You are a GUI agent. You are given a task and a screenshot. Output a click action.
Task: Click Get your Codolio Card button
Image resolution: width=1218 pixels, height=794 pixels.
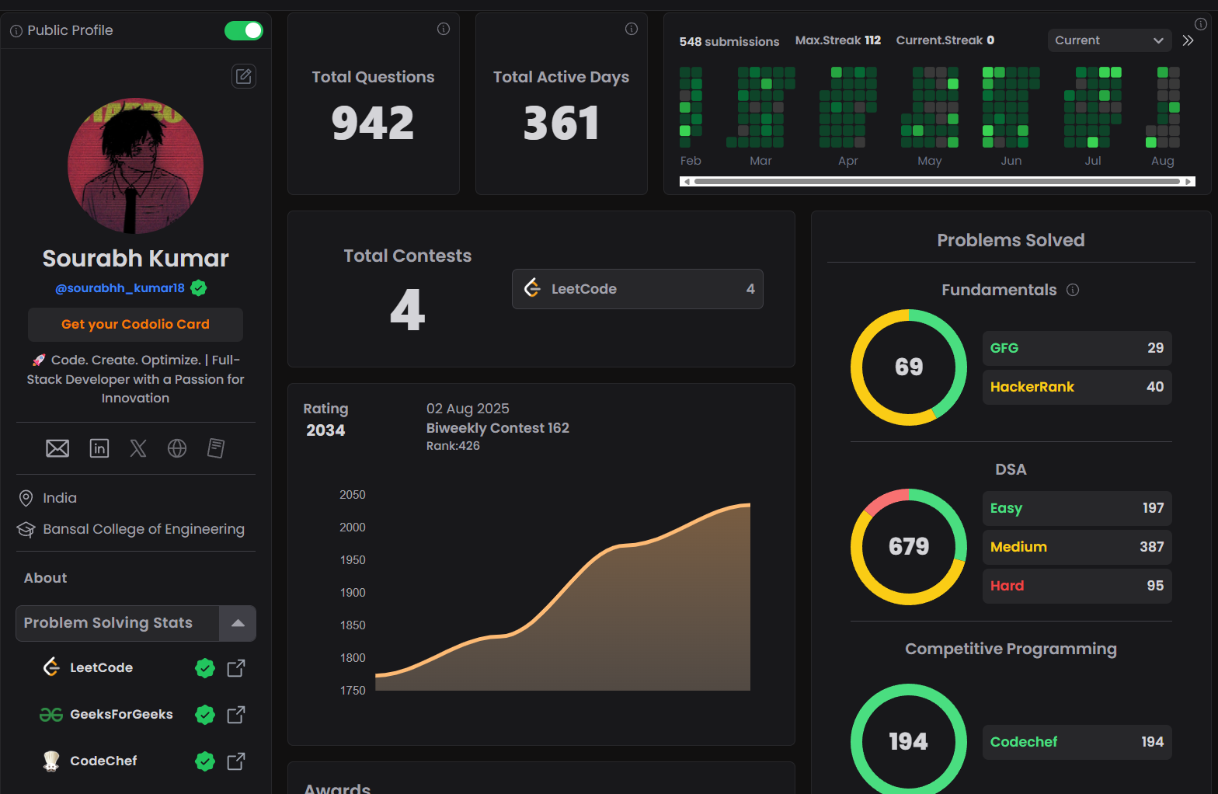(135, 325)
